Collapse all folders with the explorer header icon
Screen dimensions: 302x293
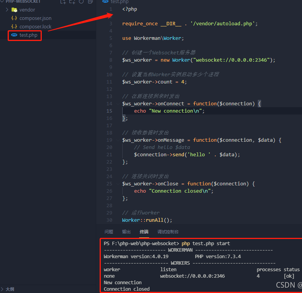coord(90,2)
